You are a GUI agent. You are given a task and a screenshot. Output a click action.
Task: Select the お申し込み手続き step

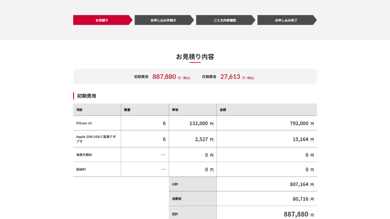[163, 20]
